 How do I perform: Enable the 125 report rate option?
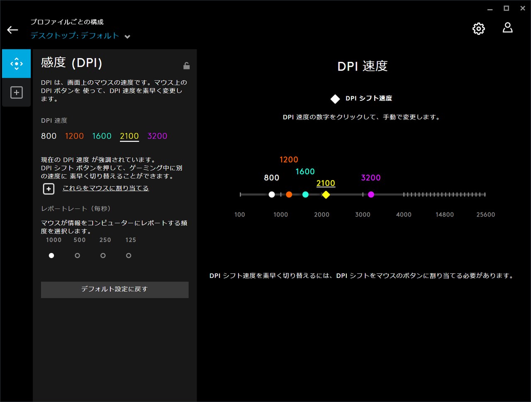coord(129,256)
